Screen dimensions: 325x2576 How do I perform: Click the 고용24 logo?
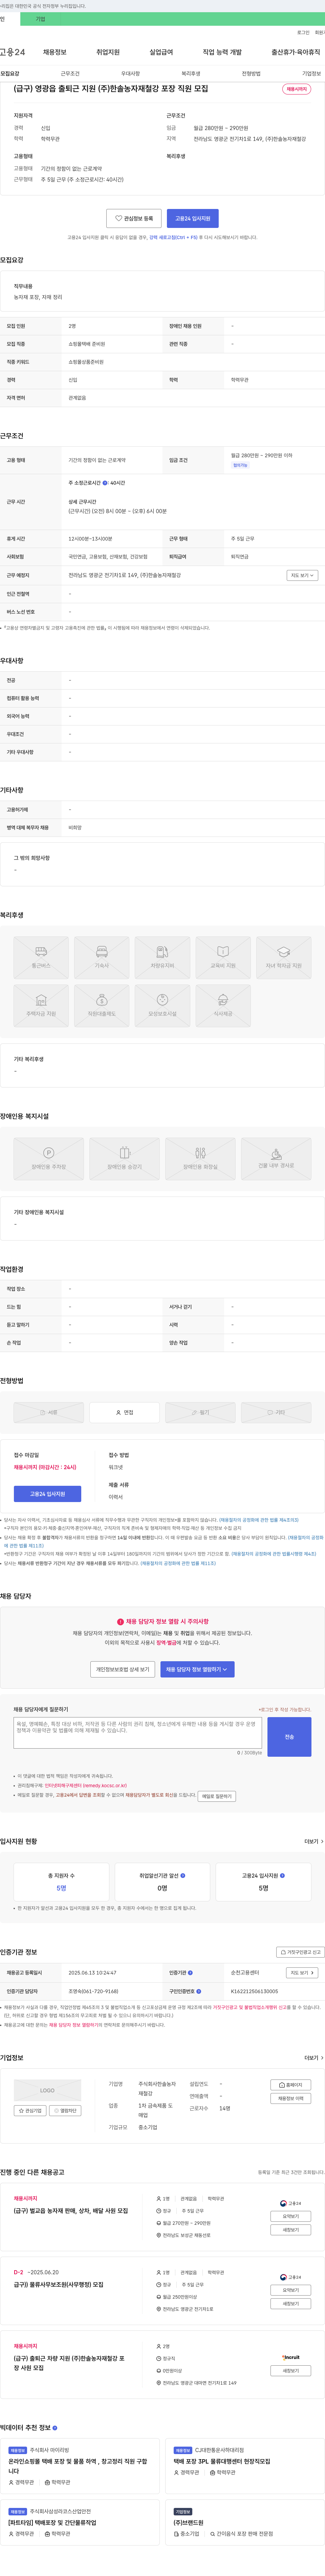point(12,52)
